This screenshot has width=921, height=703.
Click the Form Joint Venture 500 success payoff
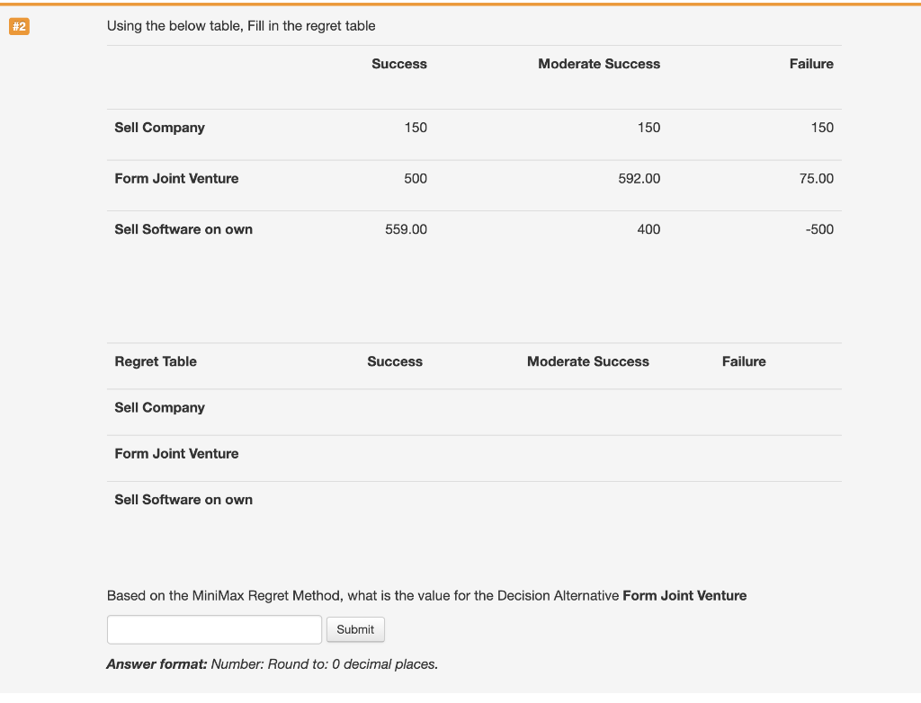415,179
